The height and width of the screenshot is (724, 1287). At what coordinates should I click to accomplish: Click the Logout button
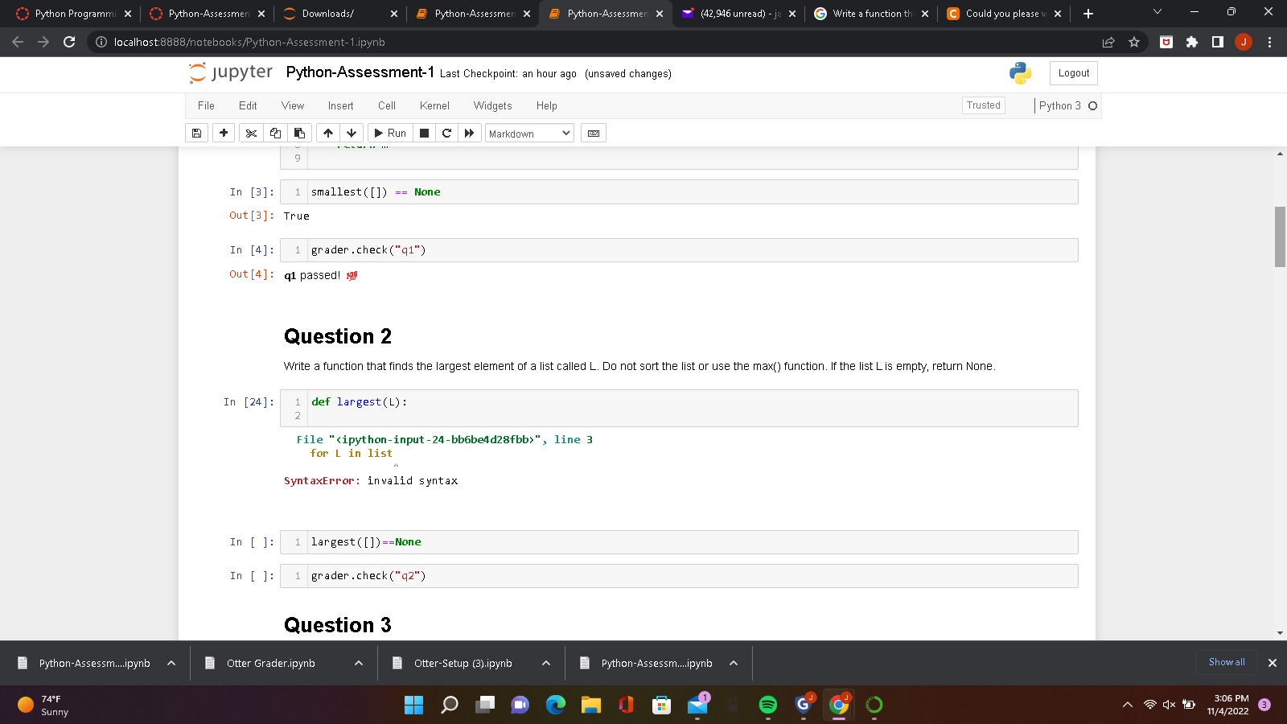1073,72
